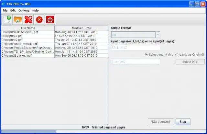
Task: Click 'Fri Oct 22 15:01:00 CST 2010' cell
Action: point(81,36)
